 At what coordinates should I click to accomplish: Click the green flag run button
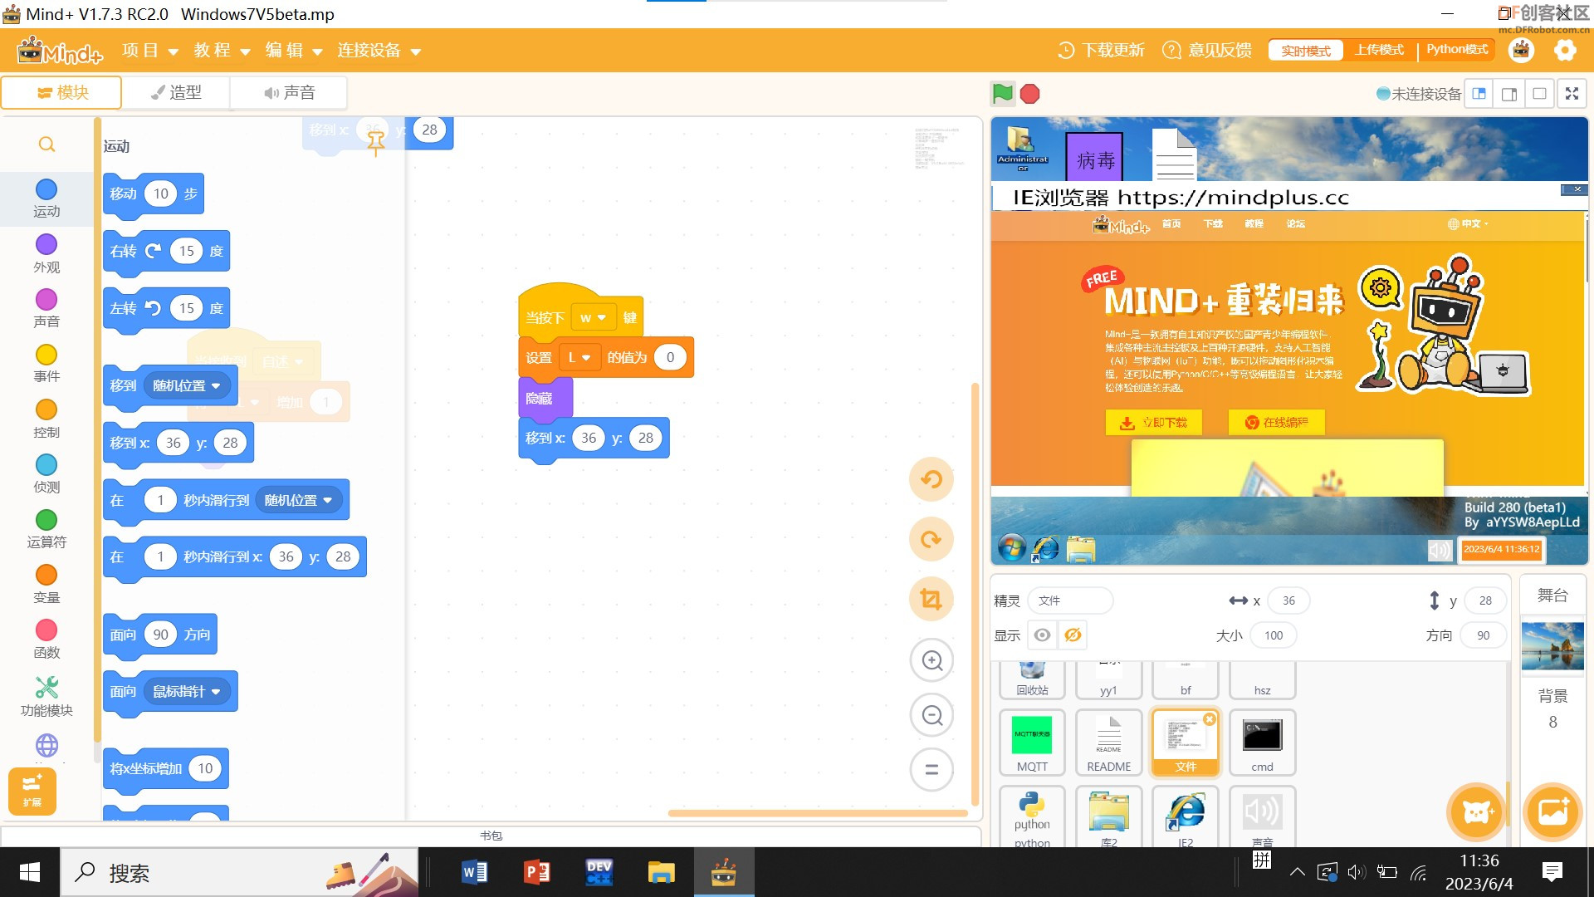click(x=1002, y=94)
